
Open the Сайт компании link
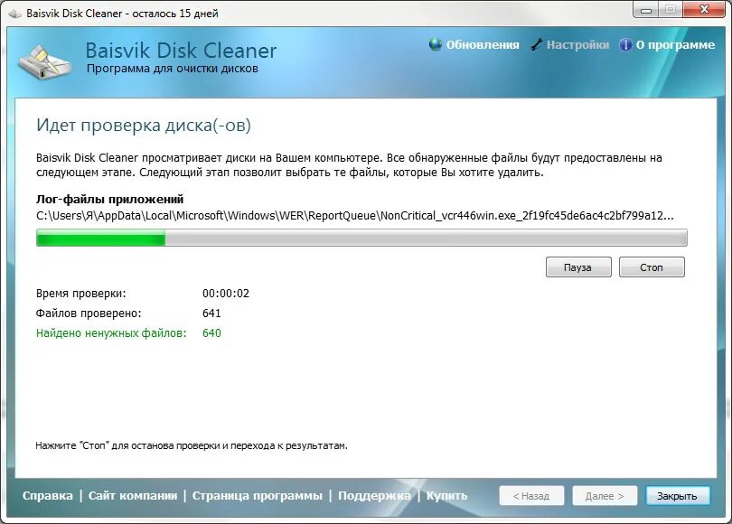coord(133,495)
